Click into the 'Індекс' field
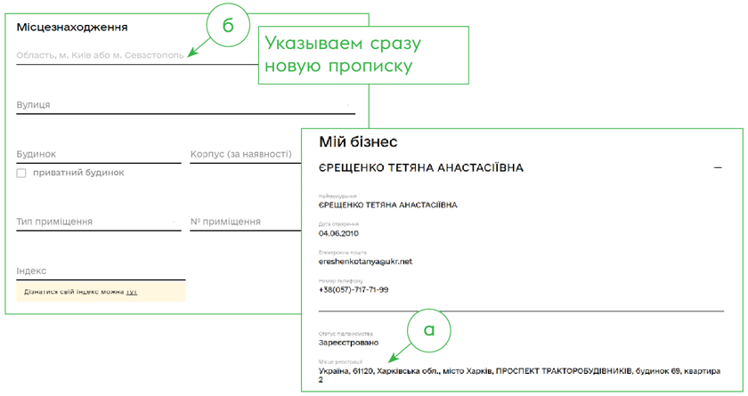Viewport: 748px width, 396px height. 100,271
